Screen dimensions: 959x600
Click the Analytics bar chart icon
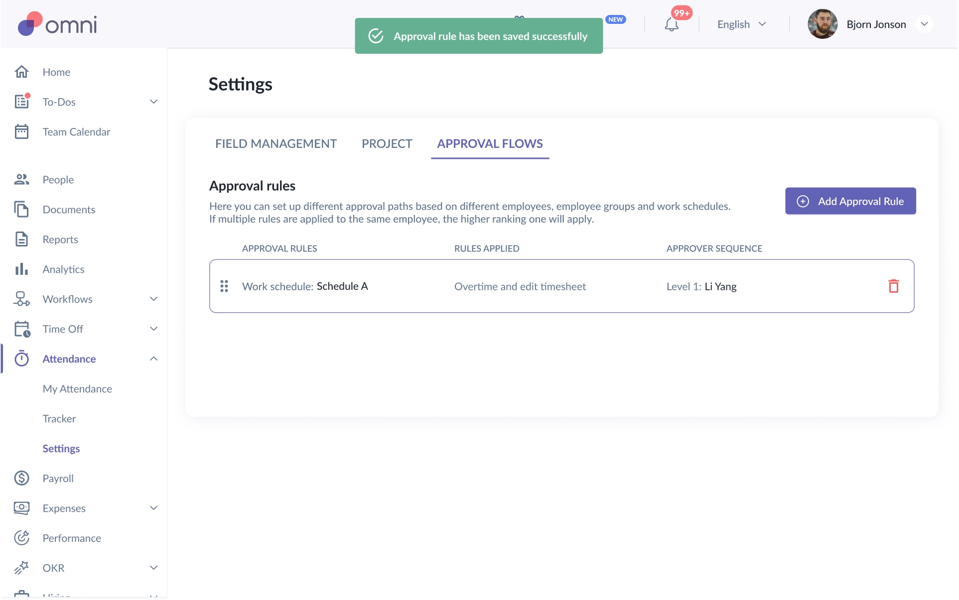click(21, 269)
